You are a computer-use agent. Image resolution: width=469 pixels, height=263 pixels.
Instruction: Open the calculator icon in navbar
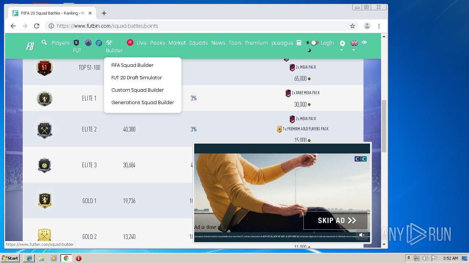[299, 43]
